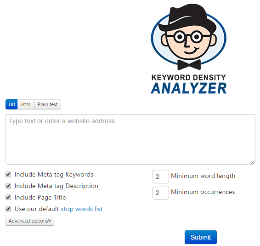This screenshot has height=246, width=260.
Task: Select the Url input mode tab
Action: tap(11, 104)
